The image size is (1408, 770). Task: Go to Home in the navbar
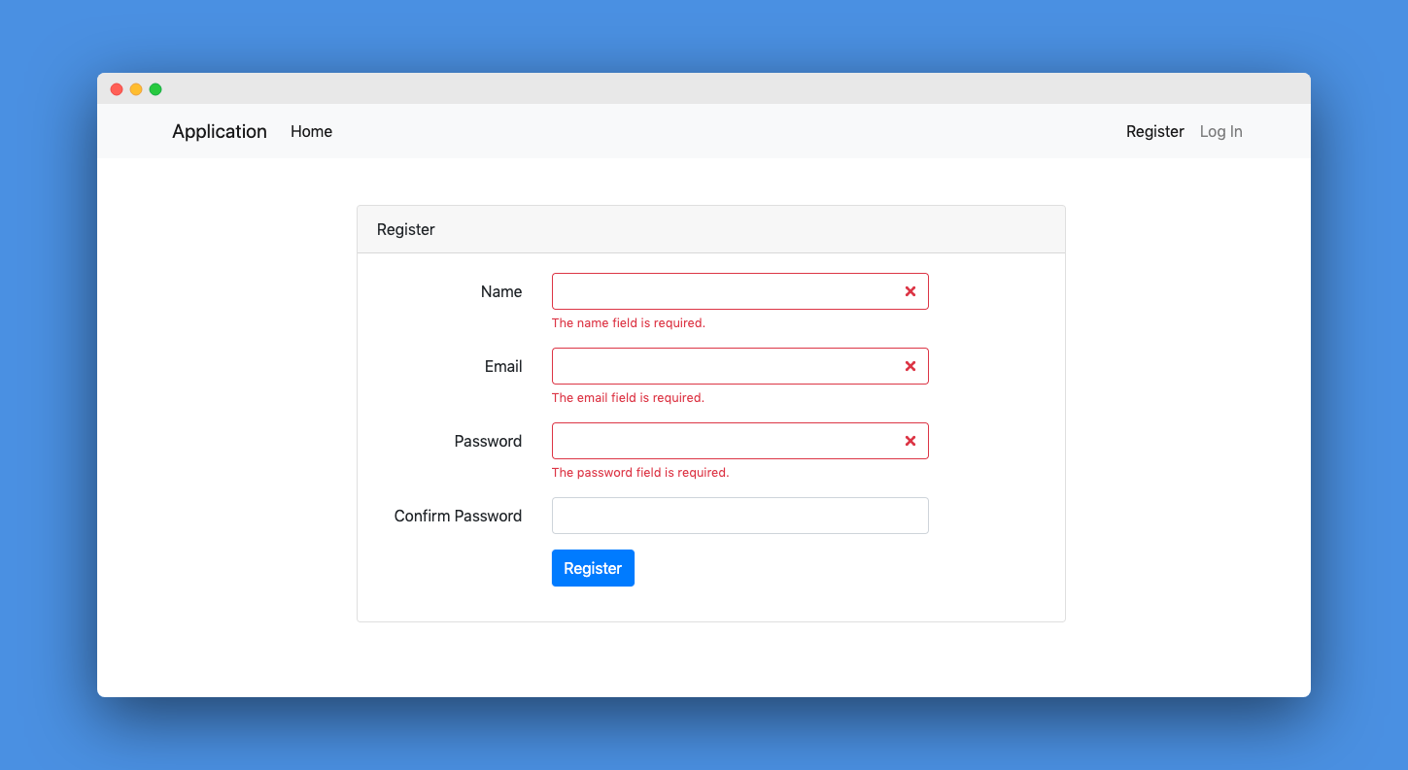[311, 131]
